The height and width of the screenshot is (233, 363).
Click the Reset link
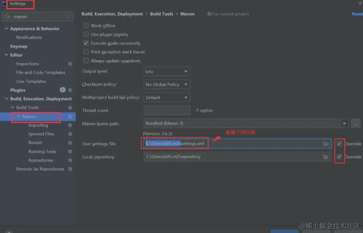click(x=357, y=14)
